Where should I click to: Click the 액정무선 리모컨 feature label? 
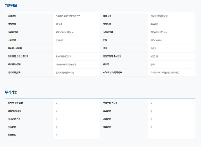point(110,103)
